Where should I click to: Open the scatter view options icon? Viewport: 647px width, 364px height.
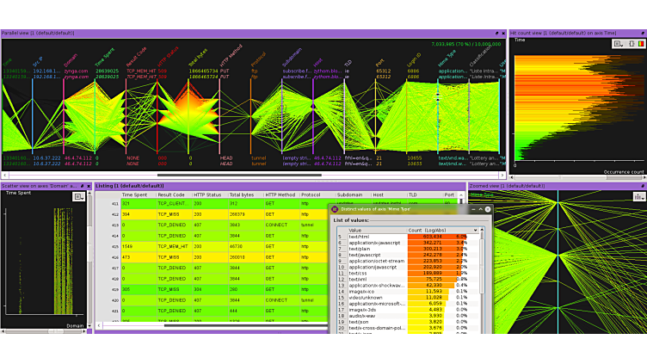78,196
